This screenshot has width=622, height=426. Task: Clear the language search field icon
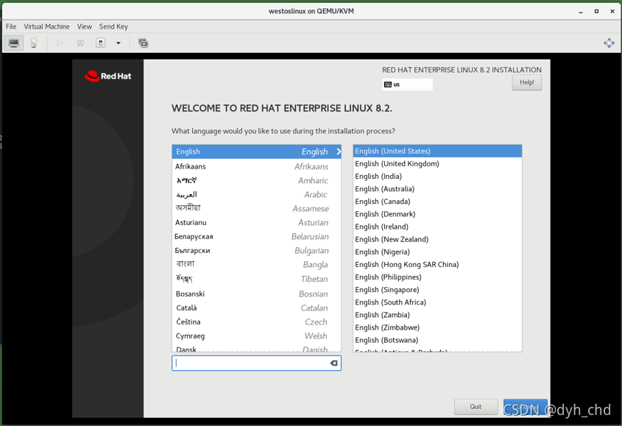click(334, 363)
